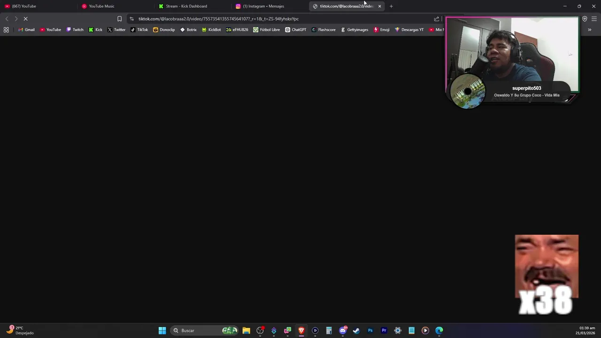601x338 pixels.
Task: Open the Stream - Kick Dashboard tab
Action: (193, 6)
